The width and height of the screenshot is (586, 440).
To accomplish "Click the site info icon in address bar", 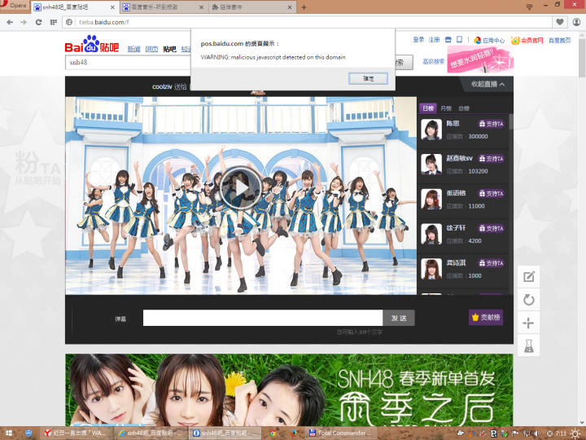I will (x=69, y=22).
